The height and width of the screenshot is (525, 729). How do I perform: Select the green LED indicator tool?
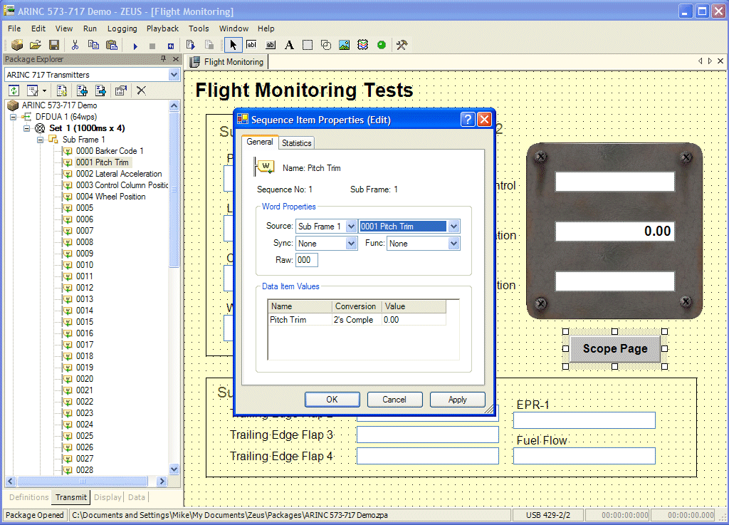tap(382, 45)
